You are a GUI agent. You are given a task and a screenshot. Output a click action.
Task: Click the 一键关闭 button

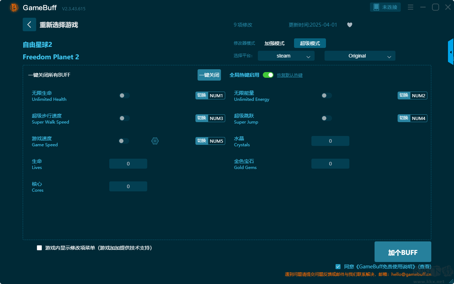tap(209, 75)
